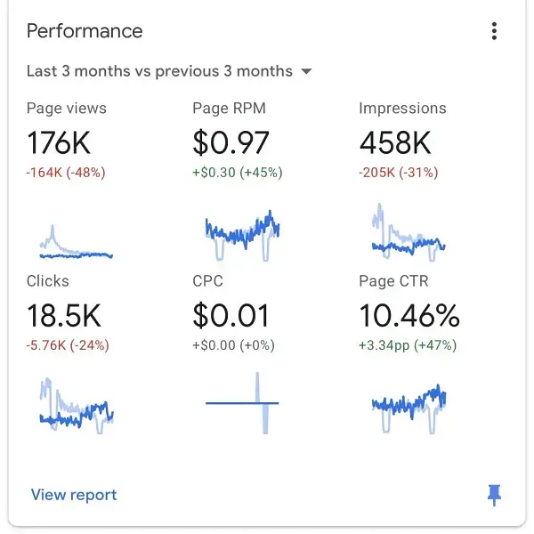Open the three-dot more options menu
Screen dimensions: 534x534
tap(494, 32)
